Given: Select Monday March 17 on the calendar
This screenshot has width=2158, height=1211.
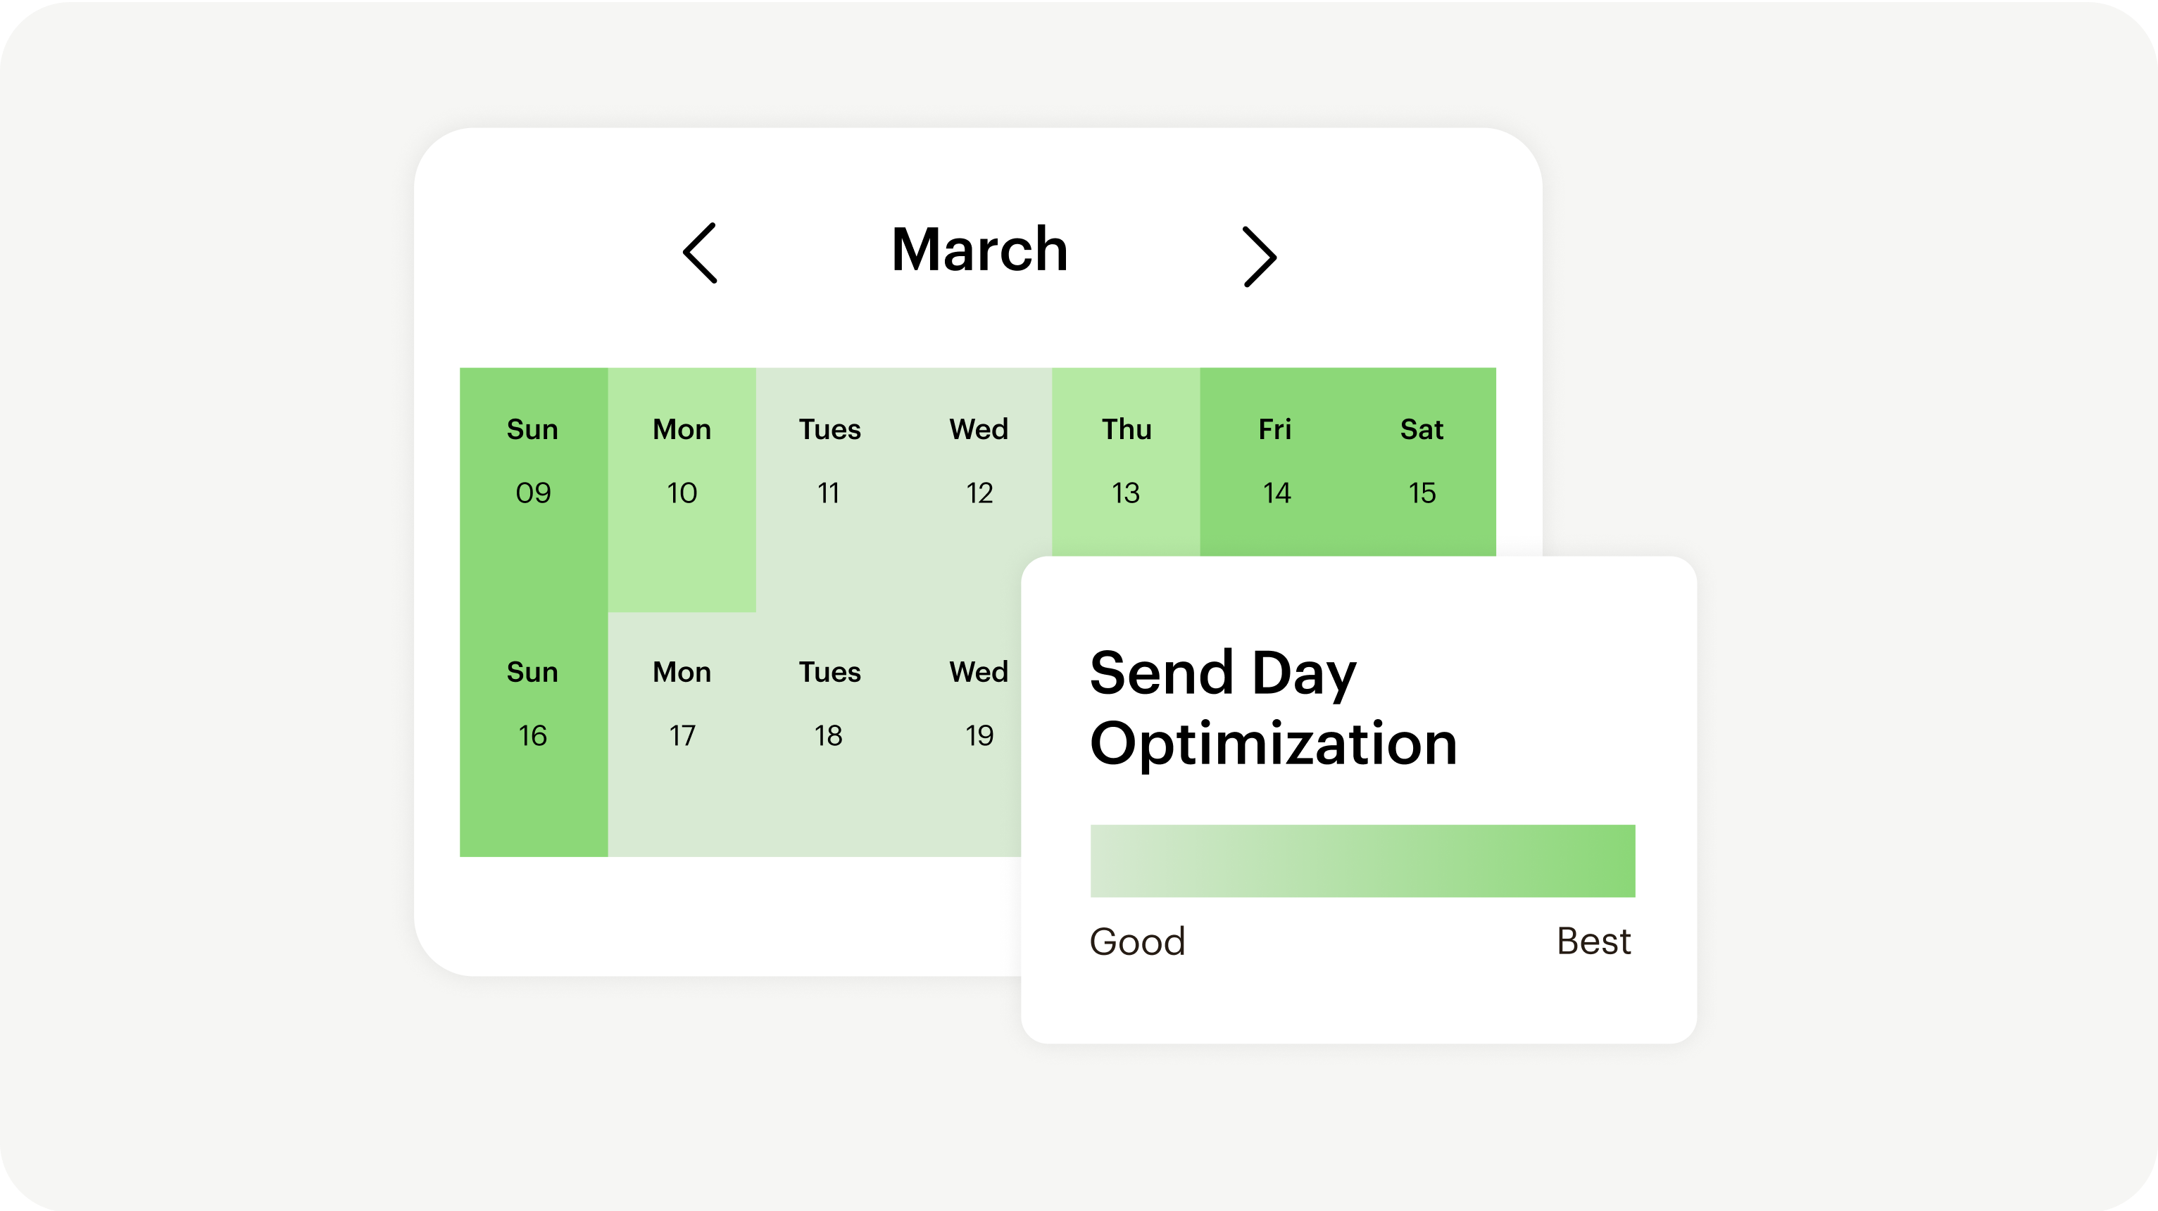Looking at the screenshot, I should pos(681,735).
